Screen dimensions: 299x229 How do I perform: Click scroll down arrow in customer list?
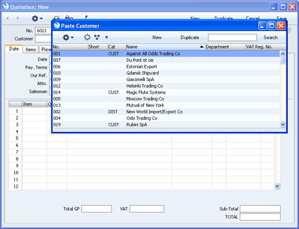click(283, 124)
